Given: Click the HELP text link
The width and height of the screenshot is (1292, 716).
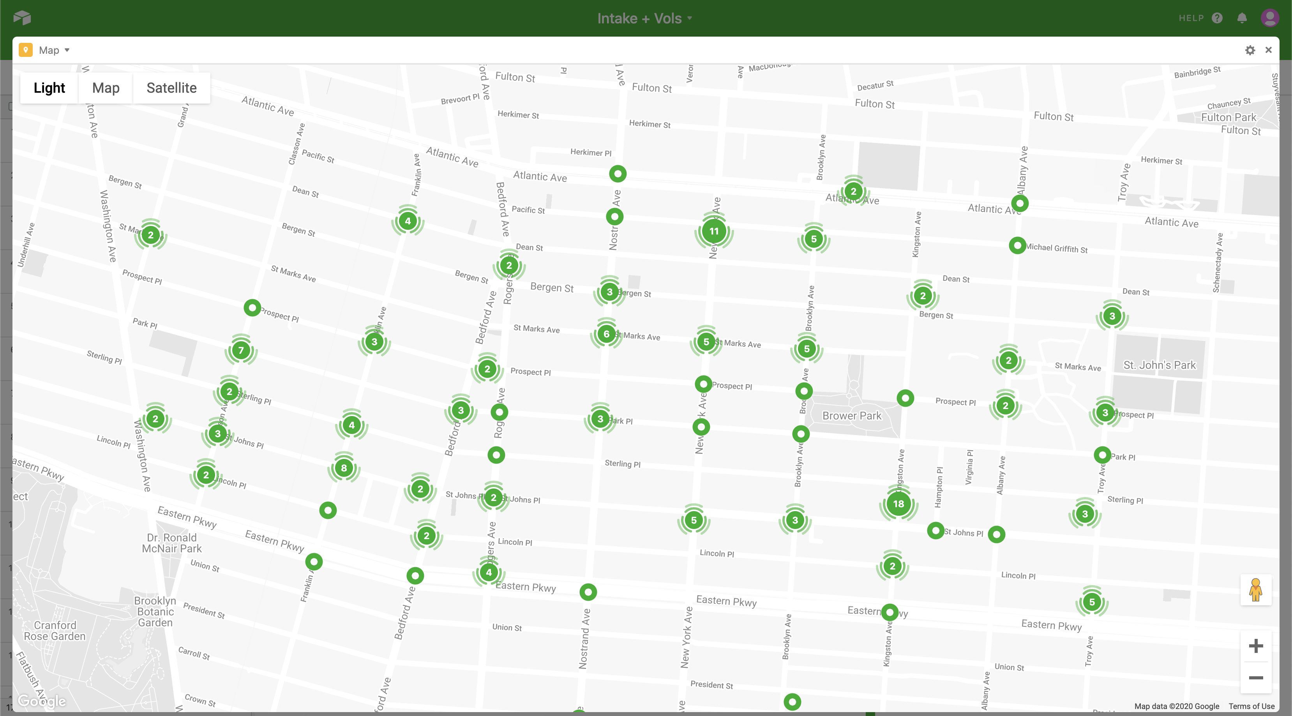Looking at the screenshot, I should pyautogui.click(x=1191, y=18).
